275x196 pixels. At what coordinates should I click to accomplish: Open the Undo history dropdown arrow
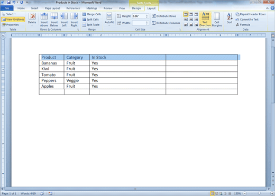point(17,3)
